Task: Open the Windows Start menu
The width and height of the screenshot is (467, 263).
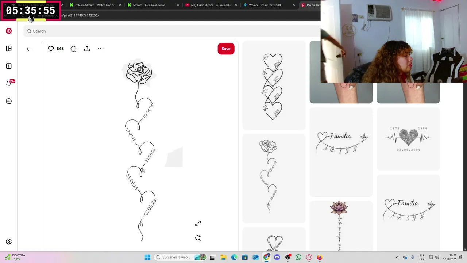Action: pyautogui.click(x=147, y=257)
